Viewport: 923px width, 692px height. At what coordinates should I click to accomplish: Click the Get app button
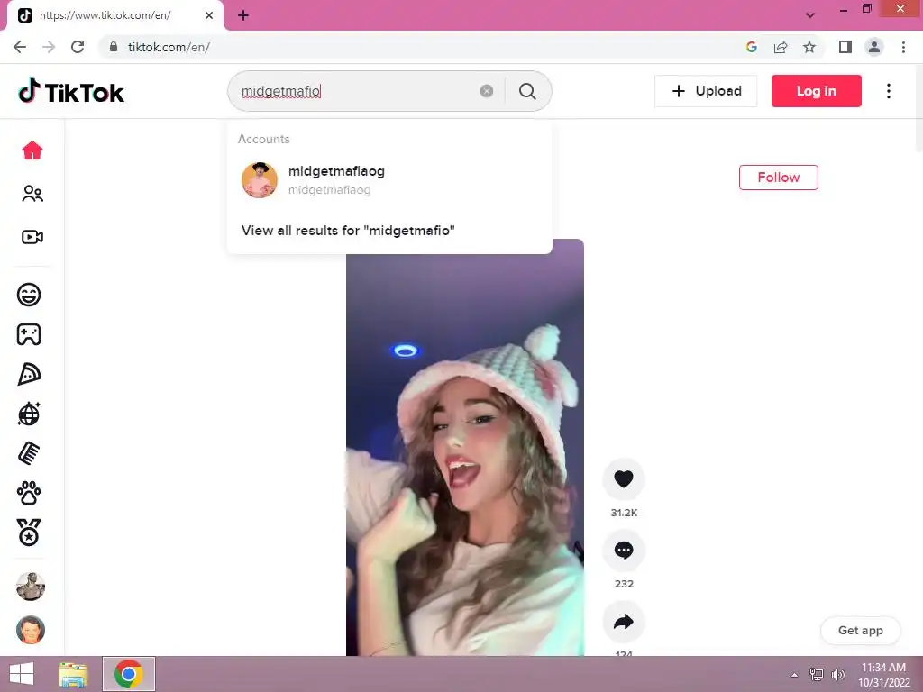point(860,630)
